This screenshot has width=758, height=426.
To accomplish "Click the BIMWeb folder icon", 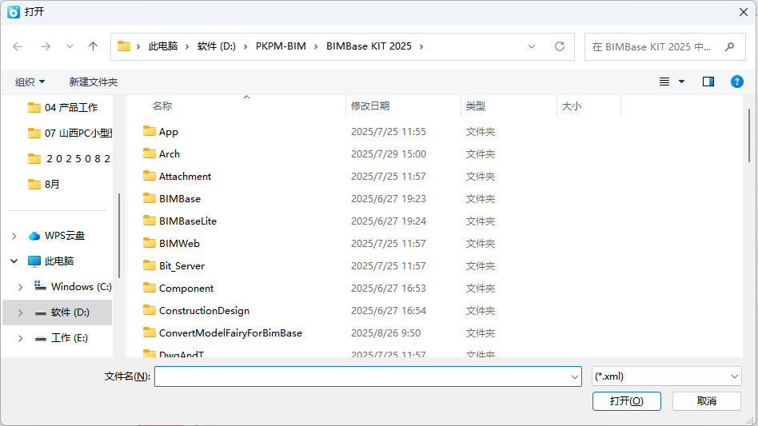I will [150, 243].
